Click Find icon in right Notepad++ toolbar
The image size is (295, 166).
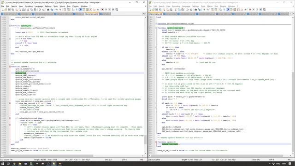pyautogui.click(x=195, y=9)
